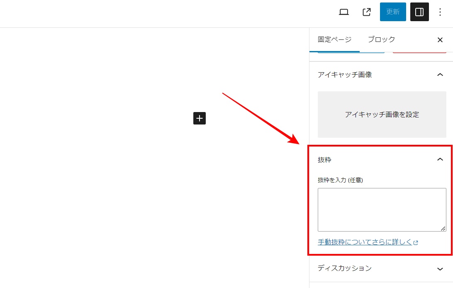Open the preview device (laptop) icon
The width and height of the screenshot is (453, 288).
(x=343, y=12)
